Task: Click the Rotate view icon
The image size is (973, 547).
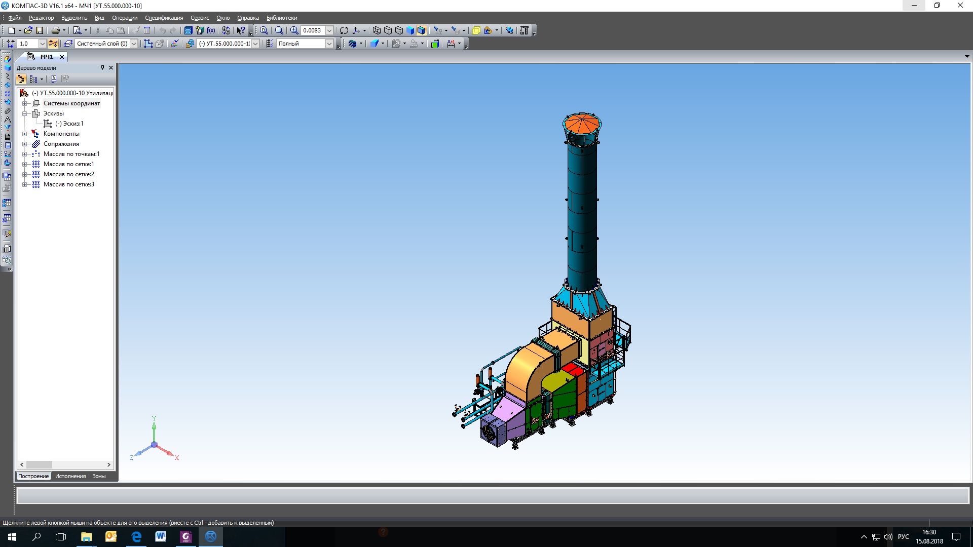Action: point(344,30)
